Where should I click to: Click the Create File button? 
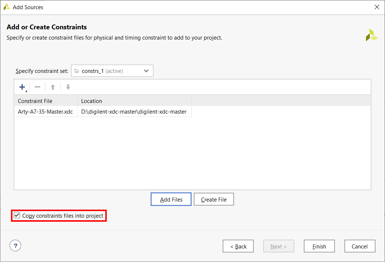pyautogui.click(x=214, y=199)
